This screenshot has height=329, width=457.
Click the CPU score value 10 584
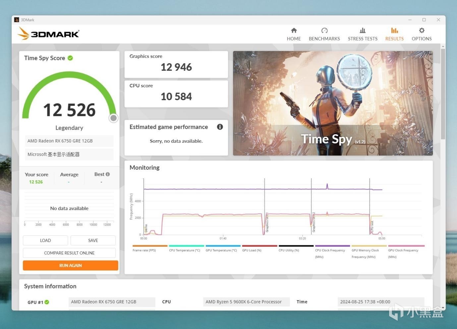[176, 97]
